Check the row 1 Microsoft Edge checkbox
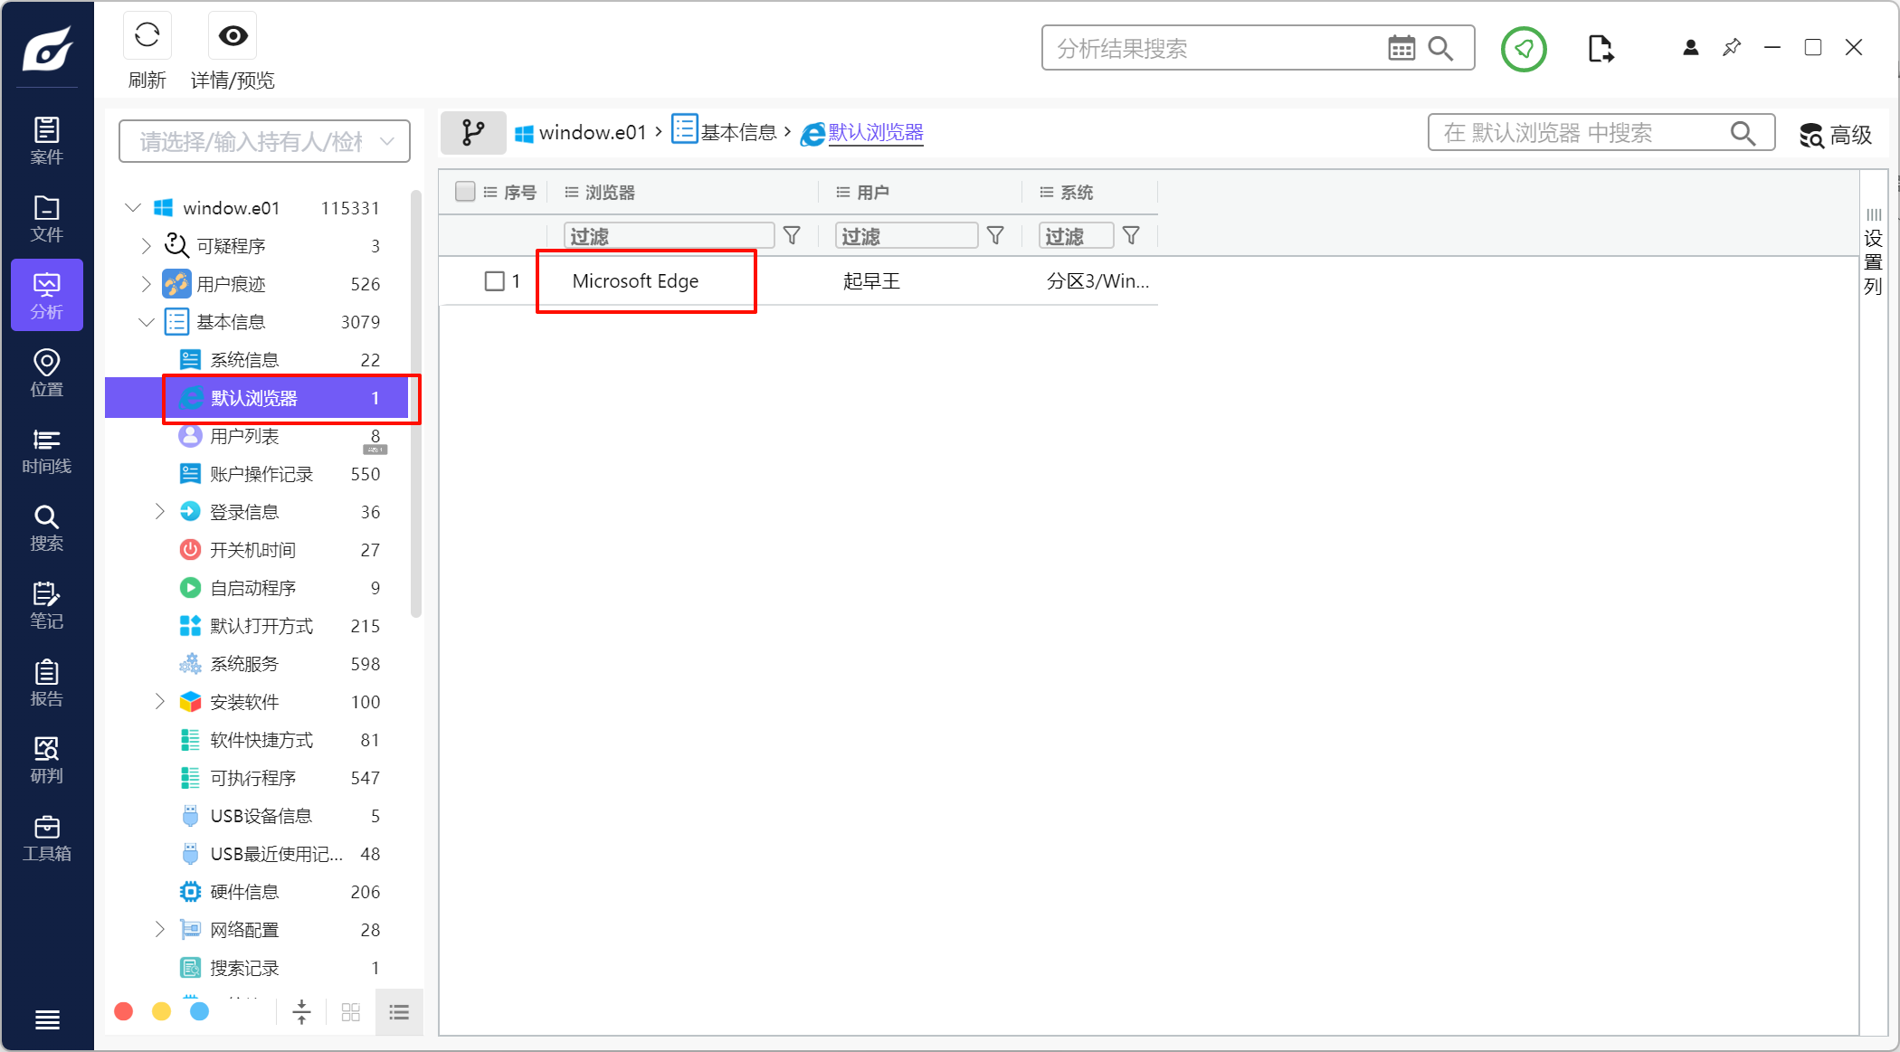This screenshot has width=1900, height=1052. pyautogui.click(x=494, y=281)
